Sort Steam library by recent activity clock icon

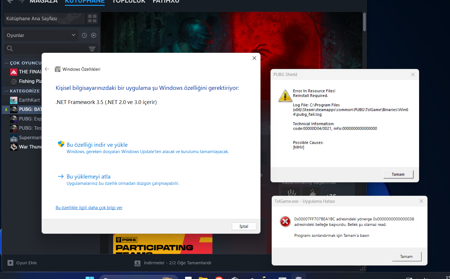click(x=84, y=35)
